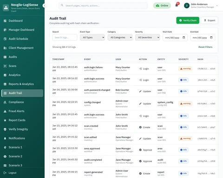This screenshot has height=178, width=223.
Task: Click the TIMESTAMP column header
Action: click(58, 59)
